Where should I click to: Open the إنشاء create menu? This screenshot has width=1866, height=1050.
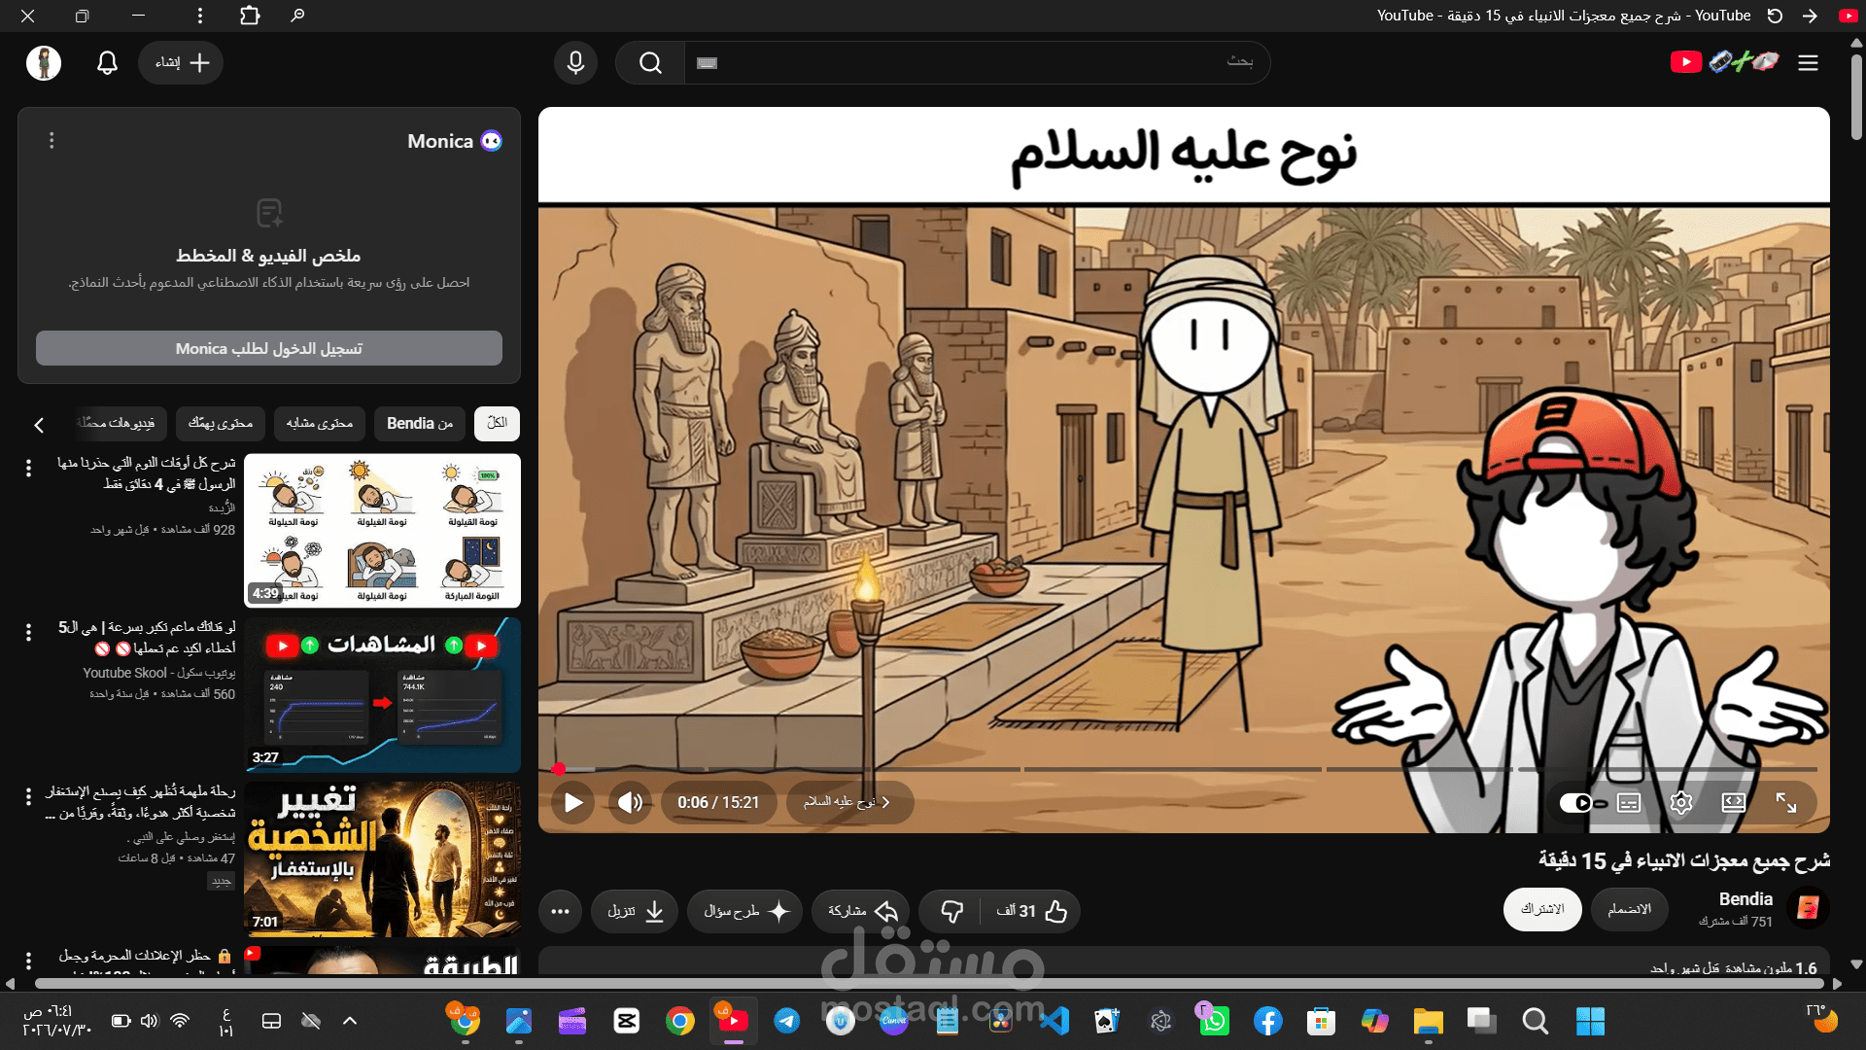point(181,62)
